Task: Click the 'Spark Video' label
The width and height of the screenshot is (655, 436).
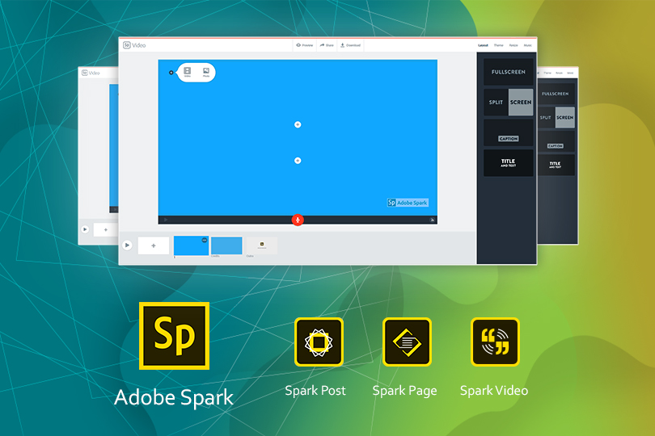Action: click(494, 391)
